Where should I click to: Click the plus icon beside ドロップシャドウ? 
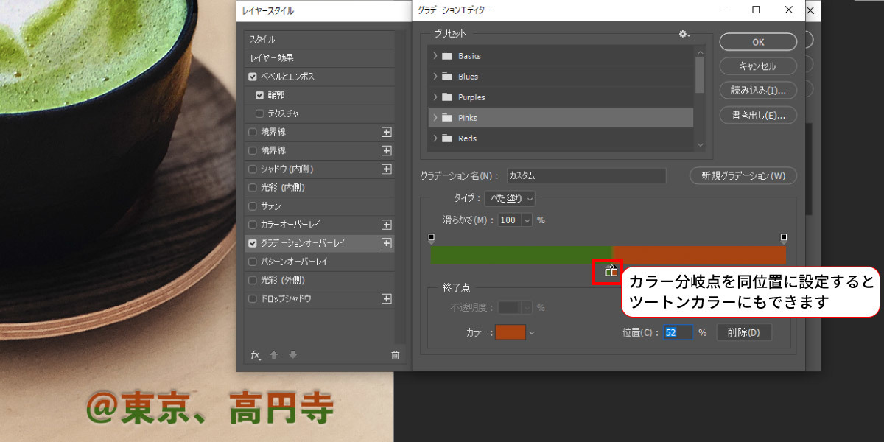point(386,298)
